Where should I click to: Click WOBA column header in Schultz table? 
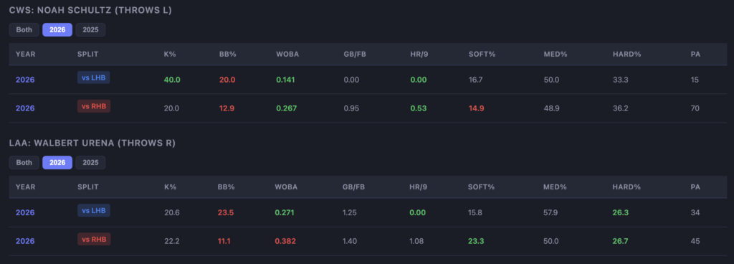click(x=287, y=54)
